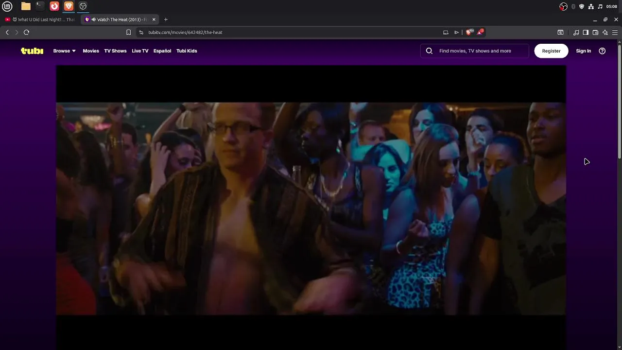This screenshot has height=350, width=622.
Task: Open Brave Rewards triangle icon
Action: coord(480,32)
